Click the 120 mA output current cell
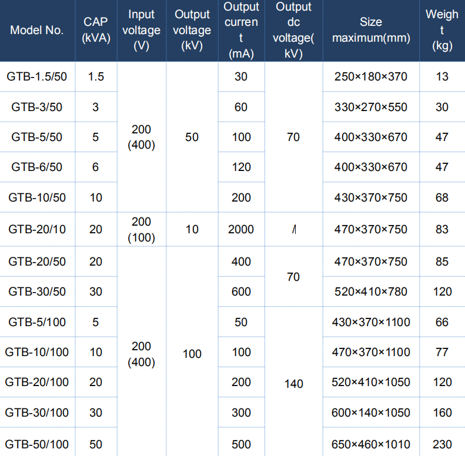This screenshot has width=465, height=456. click(242, 167)
